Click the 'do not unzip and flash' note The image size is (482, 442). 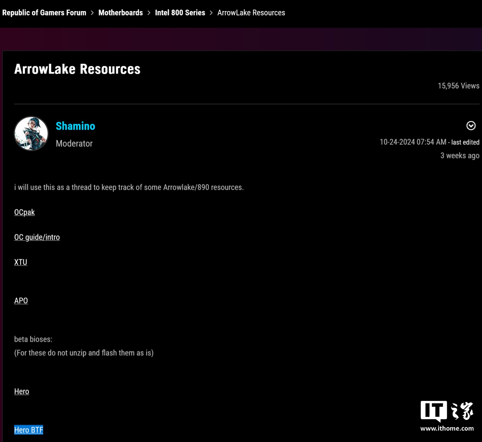[84, 353]
